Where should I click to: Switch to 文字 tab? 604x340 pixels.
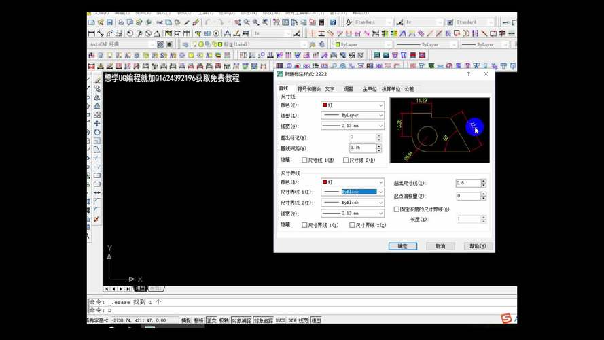coord(330,89)
